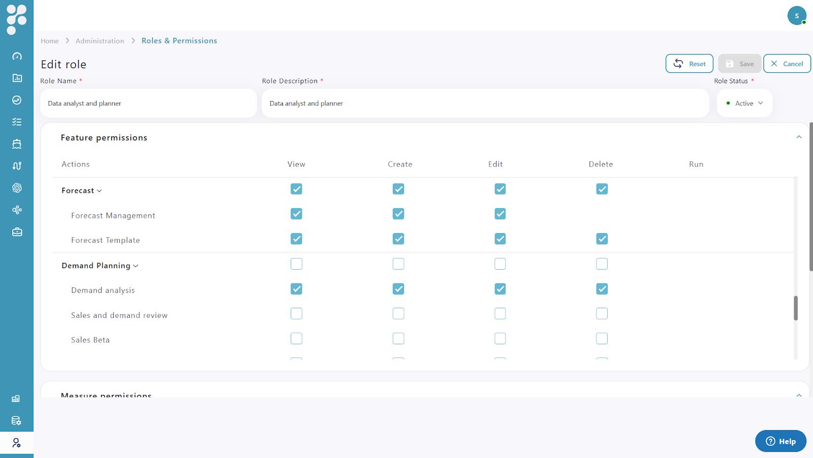Check Demand Planning Create checkbox
Screen dimensions: 813x458
pyautogui.click(x=398, y=264)
